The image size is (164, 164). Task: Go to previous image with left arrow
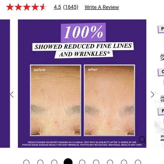point(12,94)
